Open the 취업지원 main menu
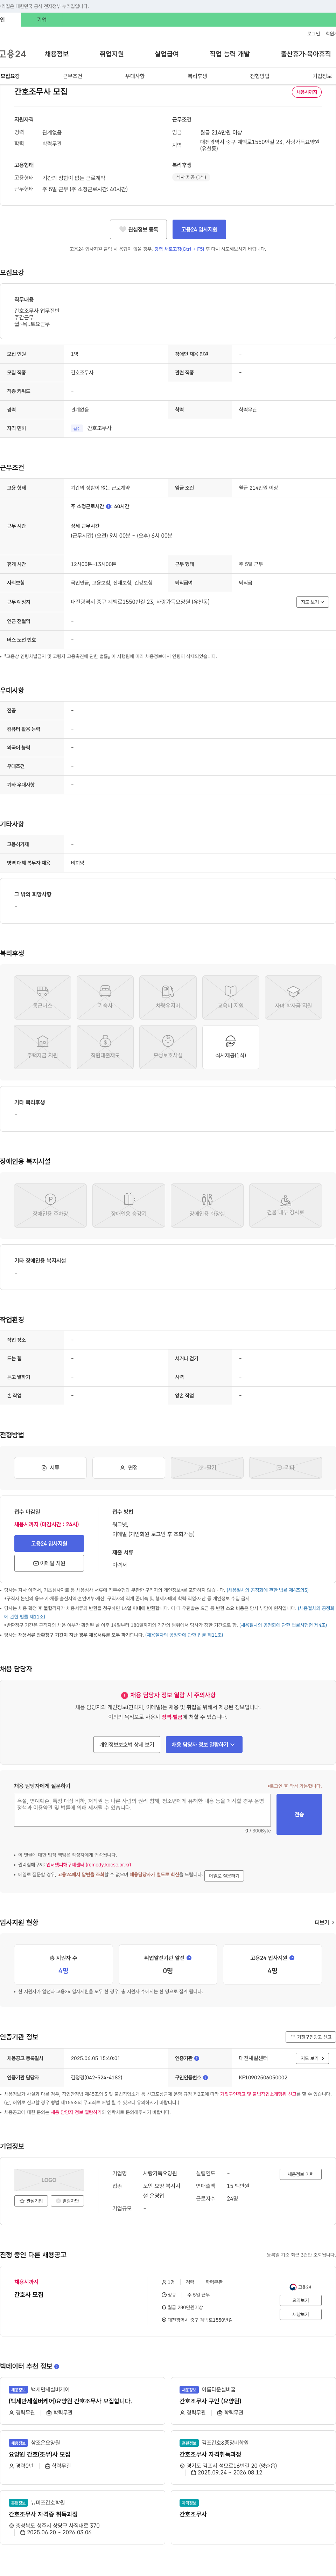Screen dimensions: 336x2576 [112, 54]
